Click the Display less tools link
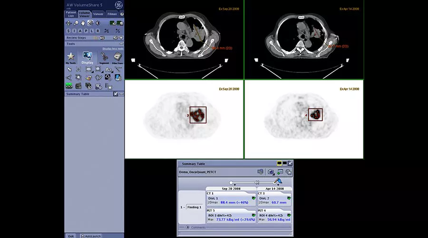 [113, 49]
